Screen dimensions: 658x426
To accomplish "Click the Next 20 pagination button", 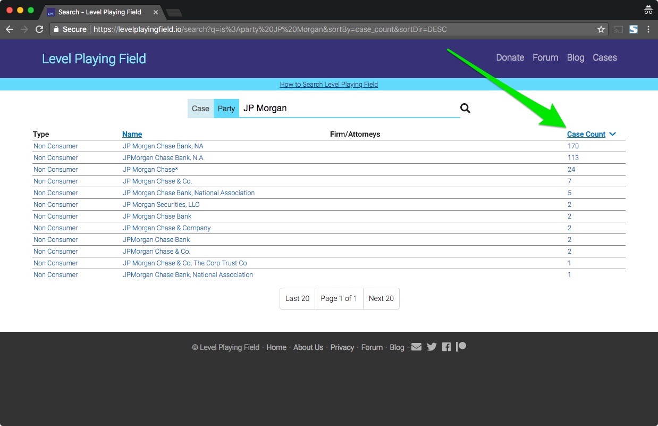I will click(381, 298).
